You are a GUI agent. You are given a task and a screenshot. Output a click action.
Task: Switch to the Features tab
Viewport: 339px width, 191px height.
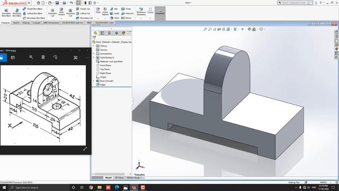point(6,23)
